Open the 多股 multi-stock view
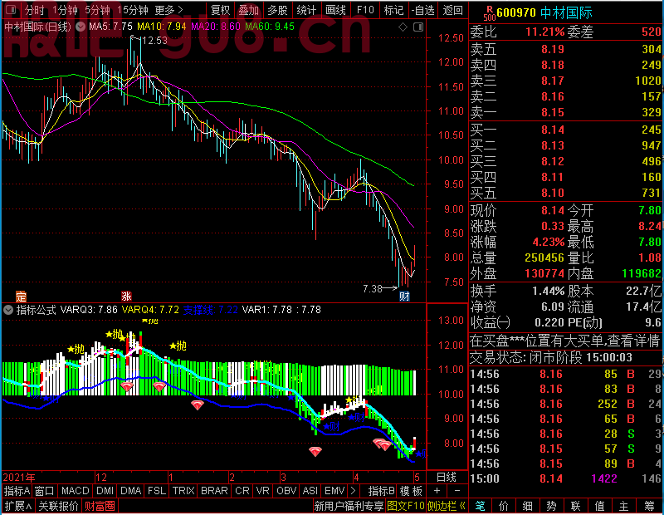664x515 pixels. tap(277, 10)
